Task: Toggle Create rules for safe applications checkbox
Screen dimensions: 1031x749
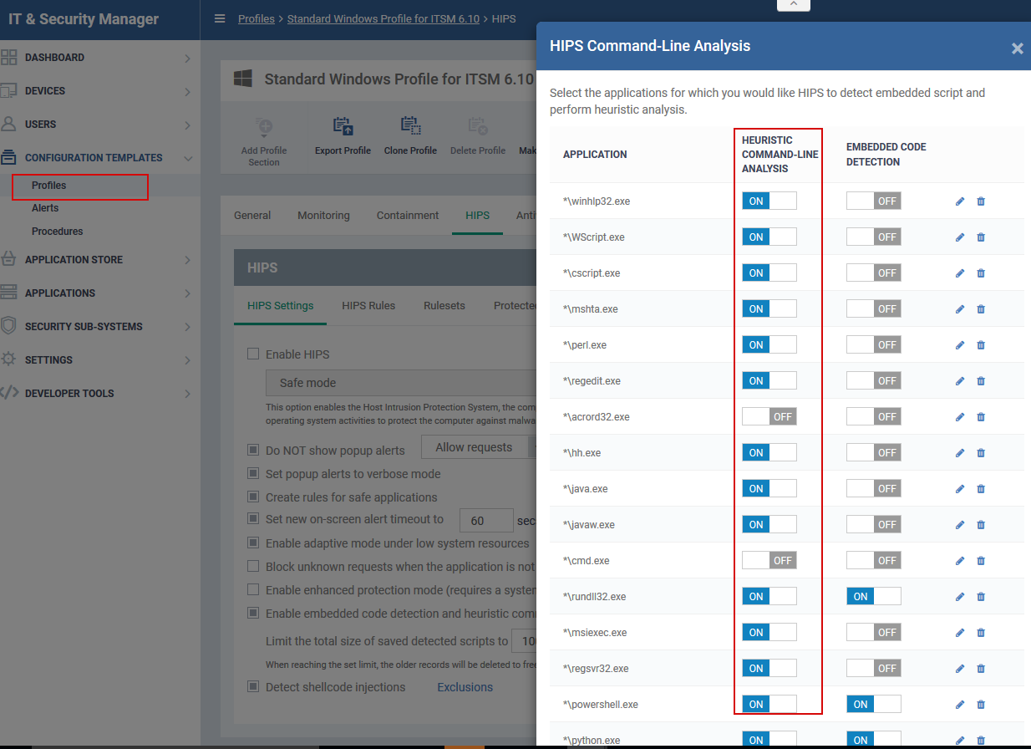Action: coord(253,497)
